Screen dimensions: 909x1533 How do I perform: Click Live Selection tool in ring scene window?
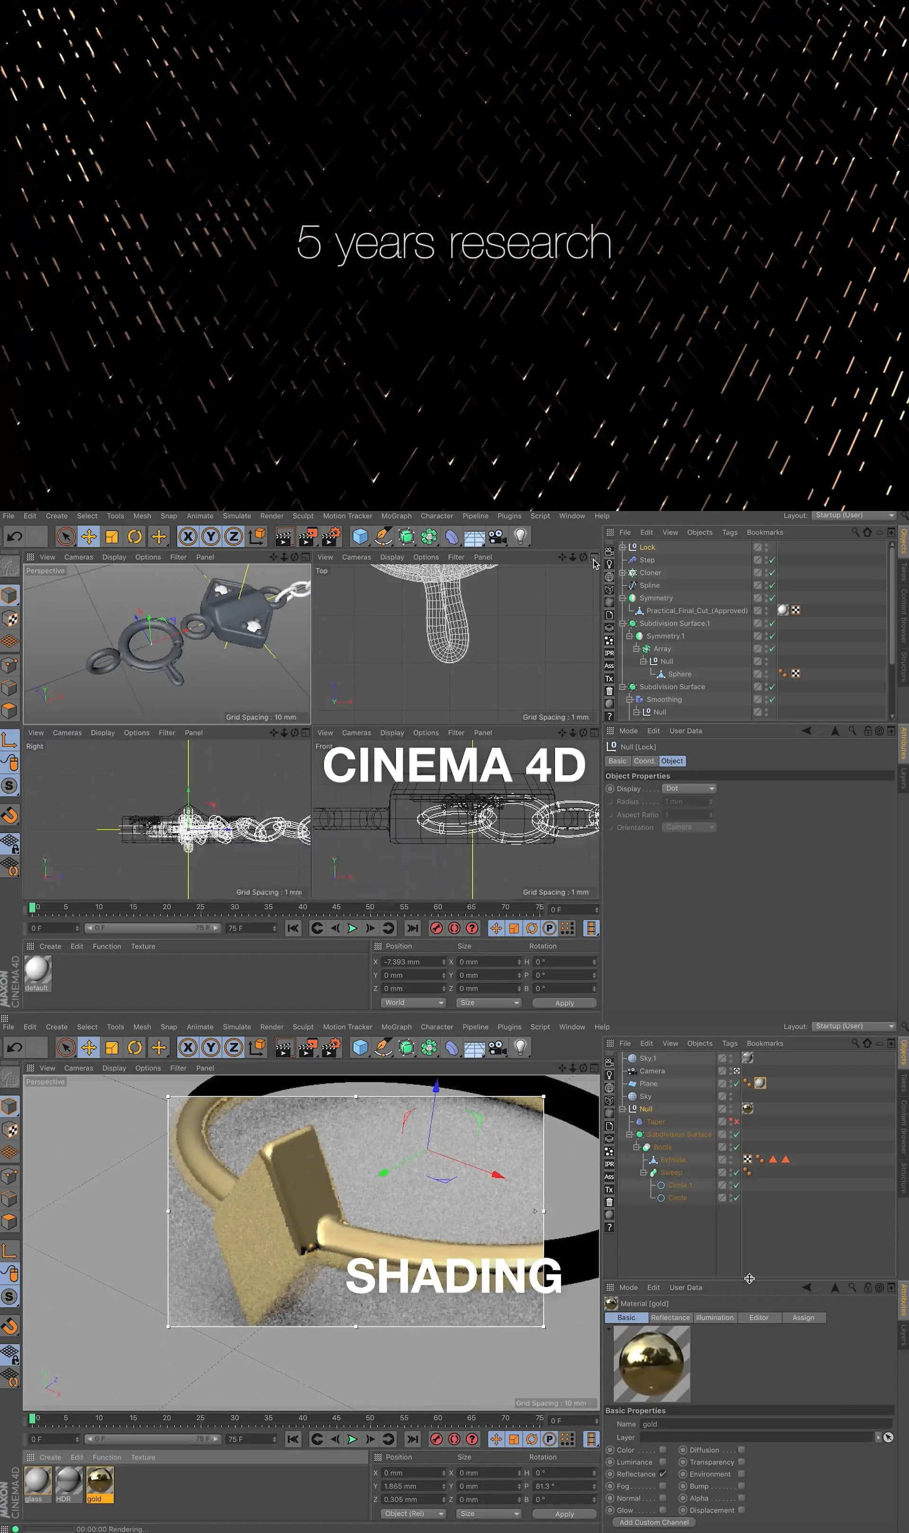point(65,1048)
